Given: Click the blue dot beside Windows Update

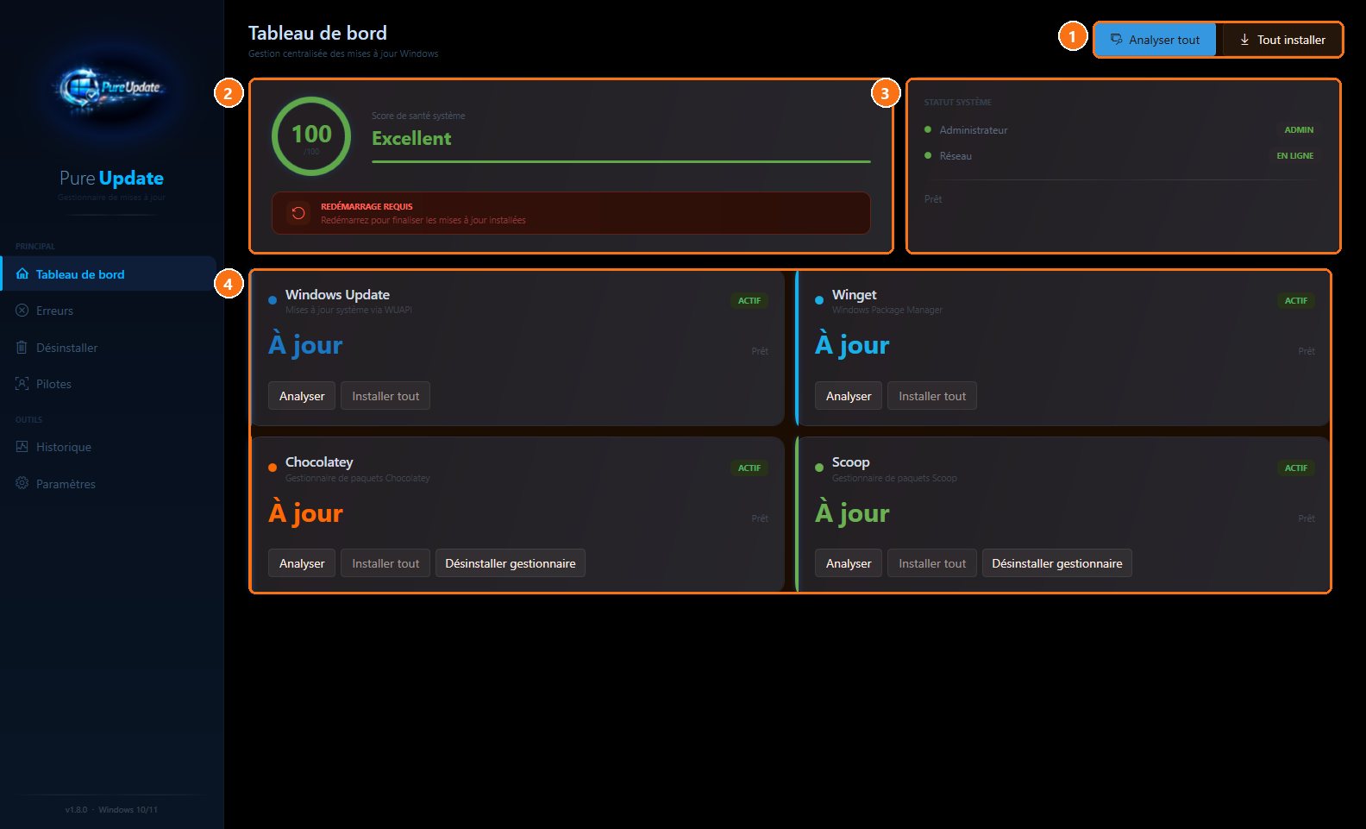Looking at the screenshot, I should pos(273,300).
